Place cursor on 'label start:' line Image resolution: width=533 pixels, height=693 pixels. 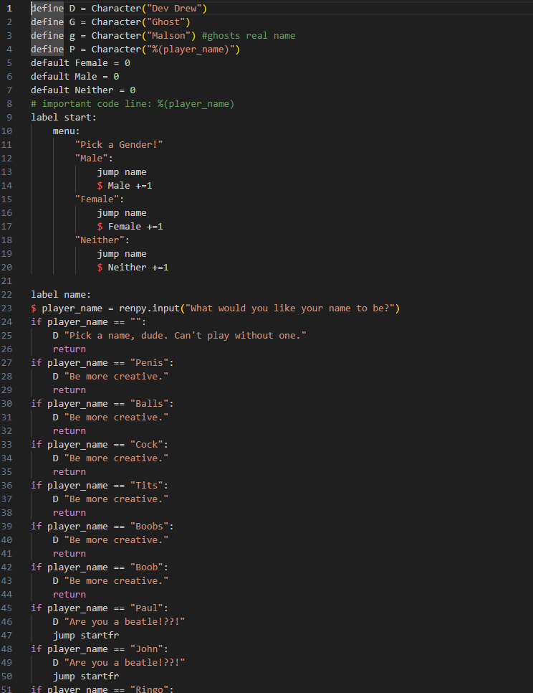coord(64,117)
